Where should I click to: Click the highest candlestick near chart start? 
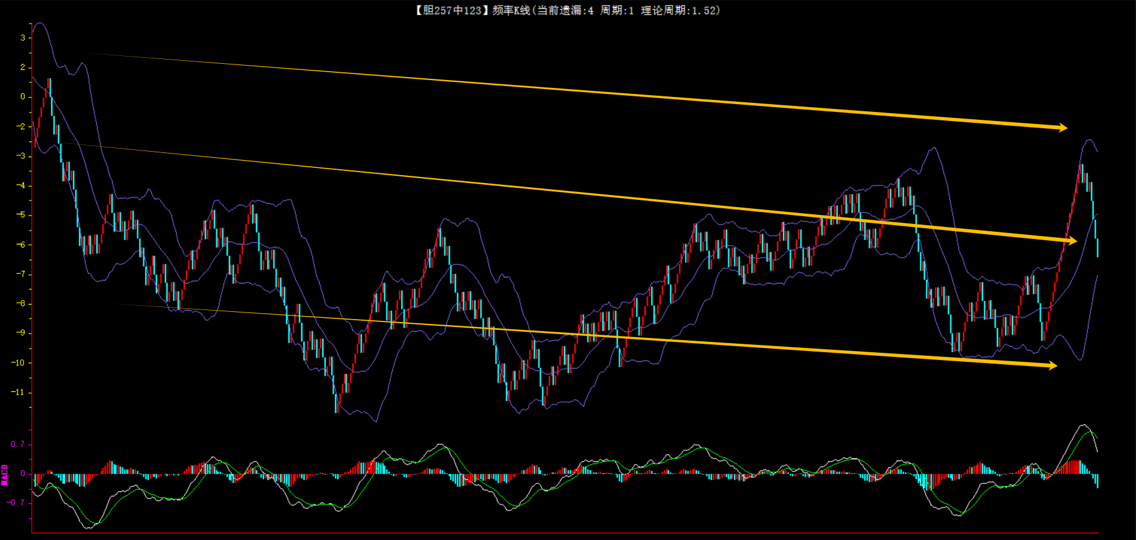pyautogui.click(x=49, y=87)
